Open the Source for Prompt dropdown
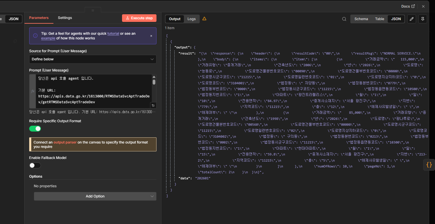The width and height of the screenshot is (435, 224). pos(93,59)
